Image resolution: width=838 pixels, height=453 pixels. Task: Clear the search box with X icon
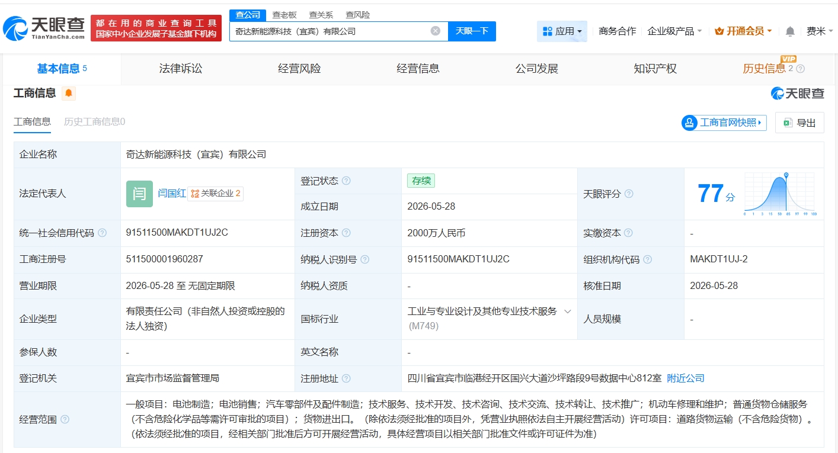pyautogui.click(x=436, y=31)
